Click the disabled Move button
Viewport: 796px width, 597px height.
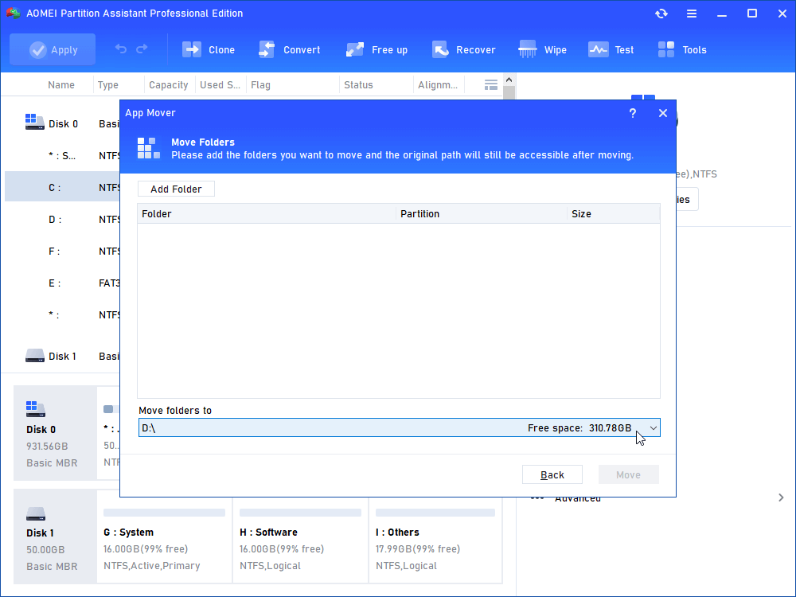[629, 474]
